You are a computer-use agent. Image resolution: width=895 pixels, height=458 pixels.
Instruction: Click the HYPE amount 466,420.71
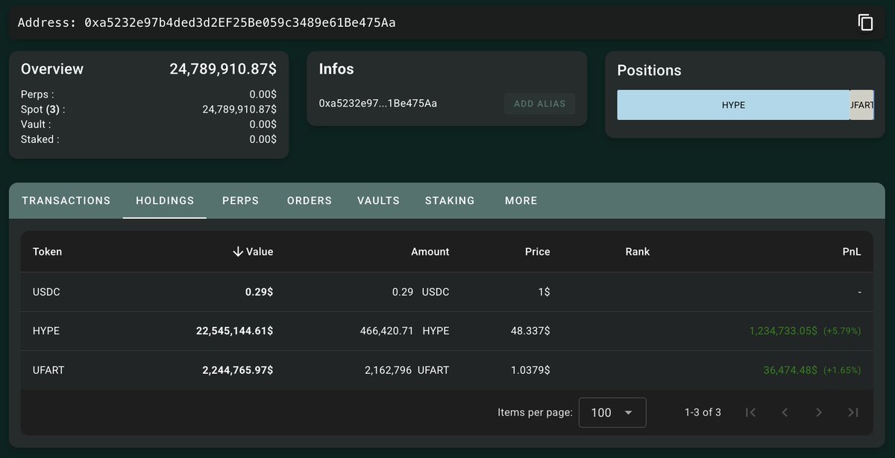pyautogui.click(x=387, y=331)
